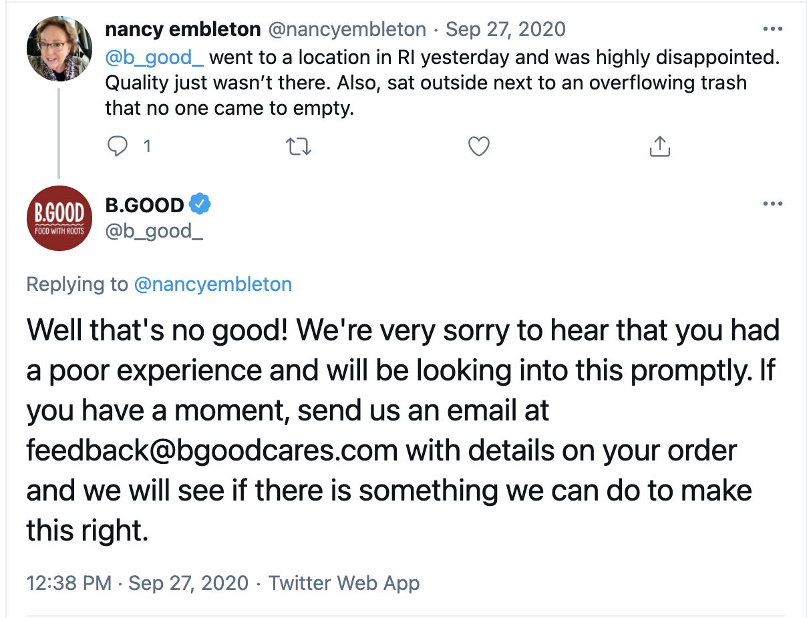Open the @nancyembleton handle beside the name
The image size is (807, 618).
point(347,29)
